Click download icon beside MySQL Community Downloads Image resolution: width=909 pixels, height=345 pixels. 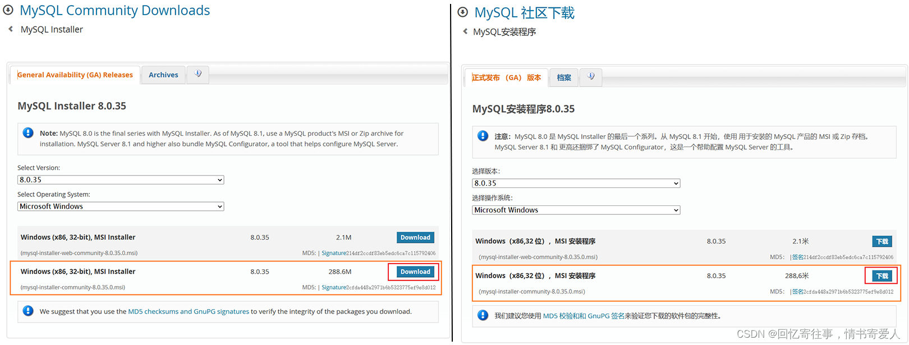pos(8,10)
